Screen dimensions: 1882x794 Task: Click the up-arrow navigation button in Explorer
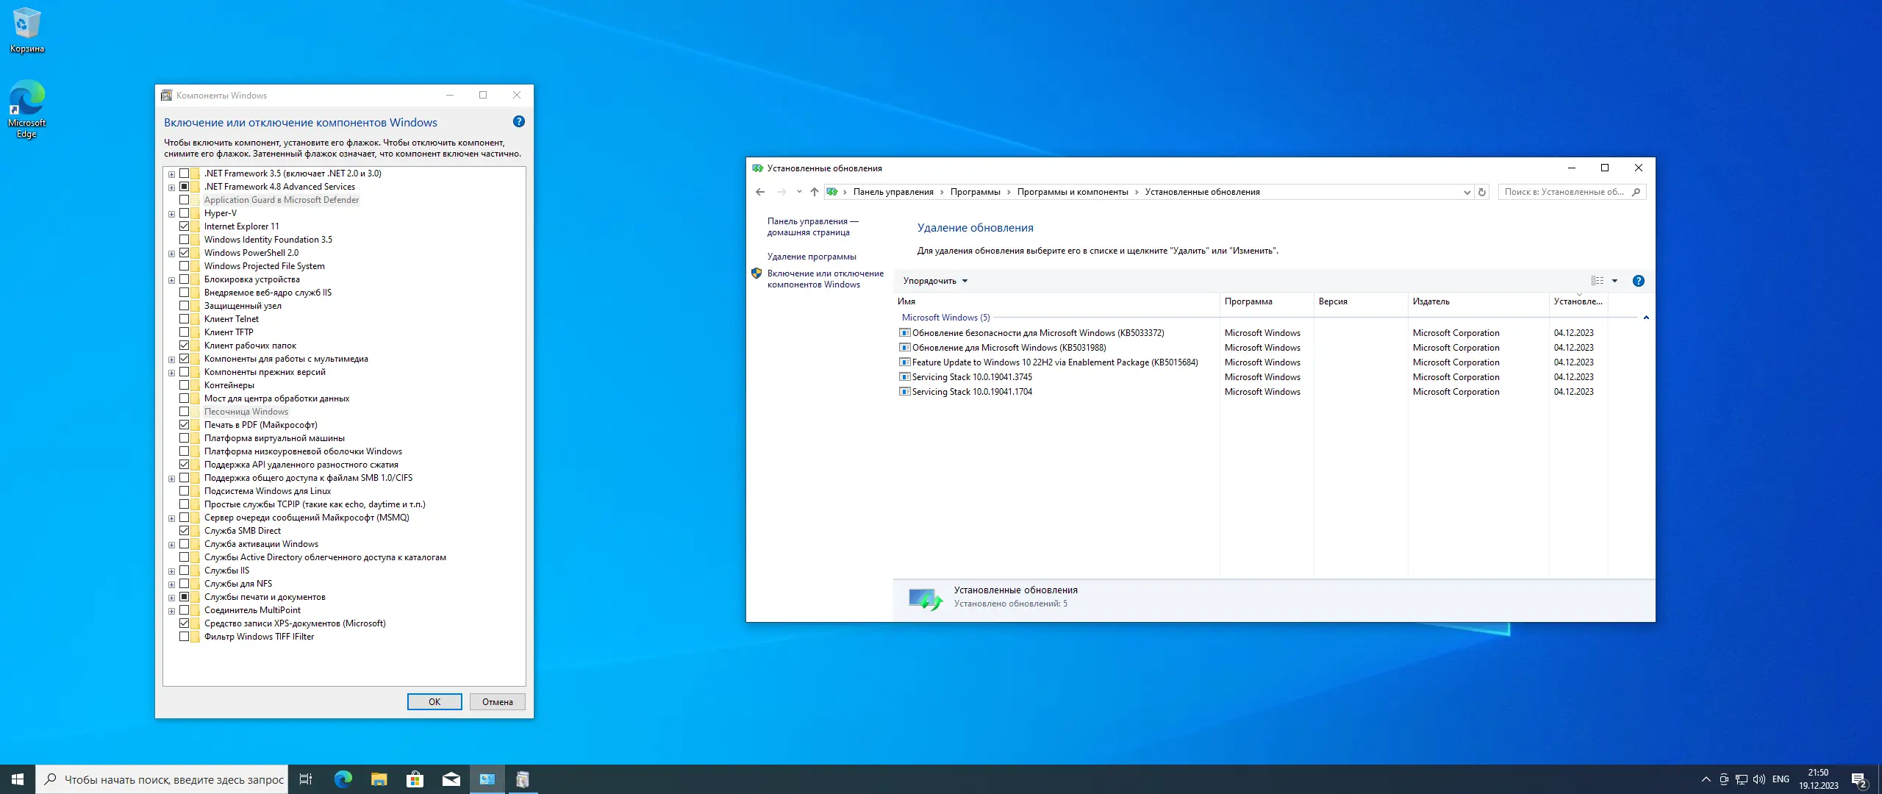[x=814, y=192]
